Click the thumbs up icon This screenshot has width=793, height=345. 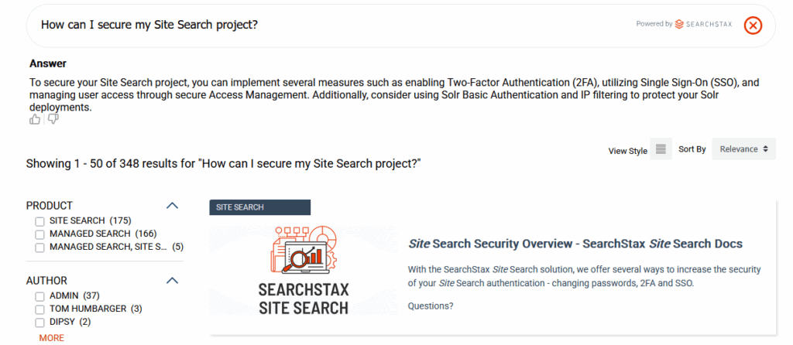click(35, 119)
